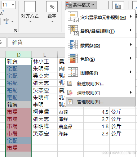Open 最前/最后规则(T) submenu

(x=100, y=31)
